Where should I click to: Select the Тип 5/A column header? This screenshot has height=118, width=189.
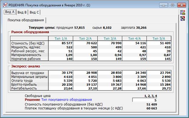click(x=159, y=39)
